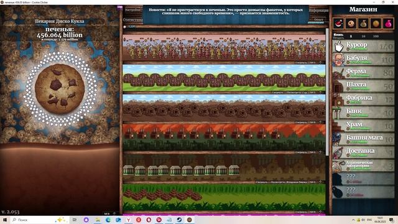Viewport: 398px width, 224px height.
Task: Purchase a Доставка building
Action: (x=363, y=152)
